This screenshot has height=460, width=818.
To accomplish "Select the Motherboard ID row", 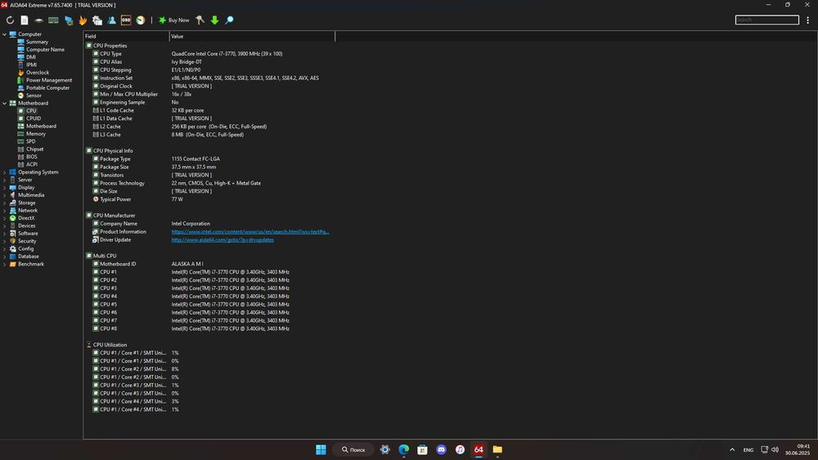I will (x=209, y=264).
